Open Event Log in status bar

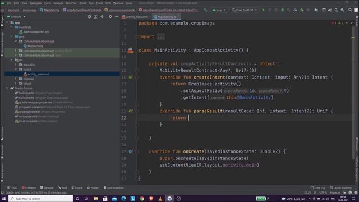(x=318, y=187)
